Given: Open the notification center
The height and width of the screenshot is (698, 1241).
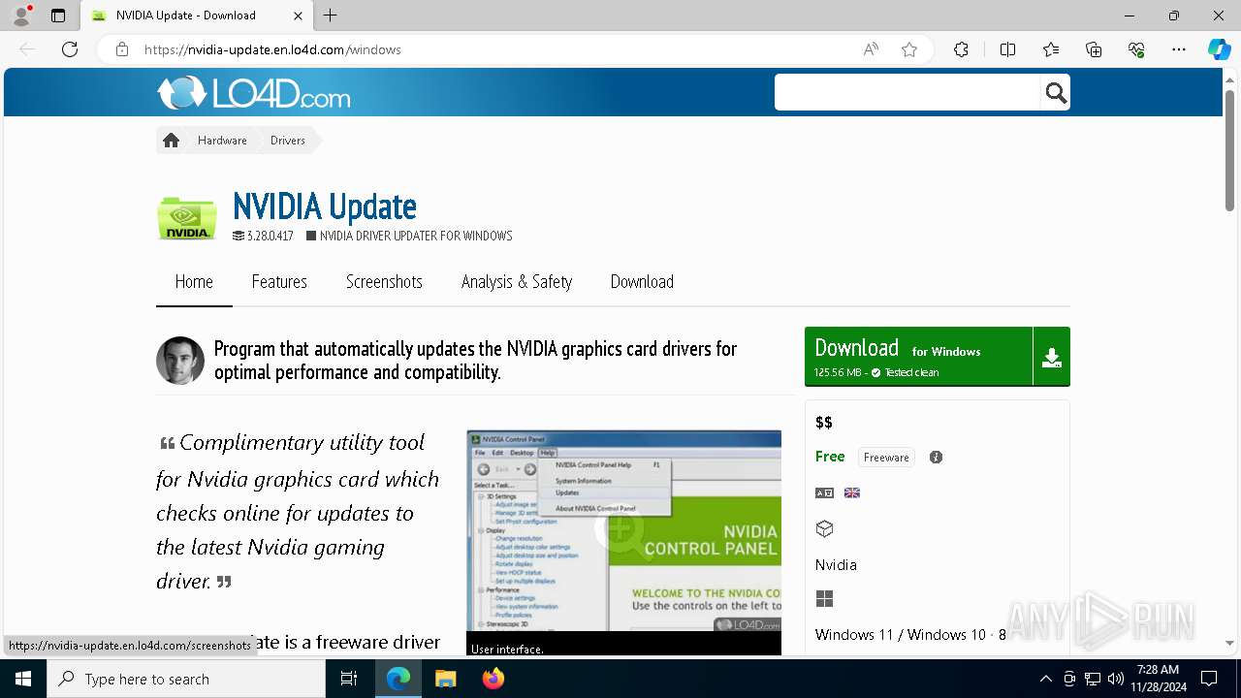Looking at the screenshot, I should pos(1209,679).
